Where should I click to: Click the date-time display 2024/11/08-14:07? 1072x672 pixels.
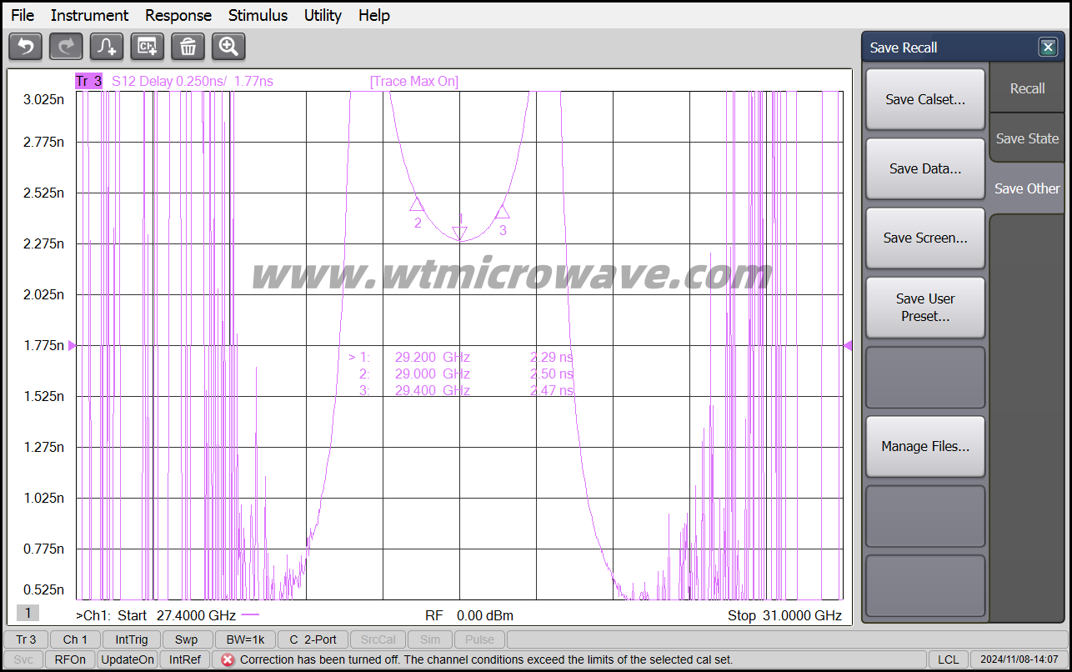1019,659
